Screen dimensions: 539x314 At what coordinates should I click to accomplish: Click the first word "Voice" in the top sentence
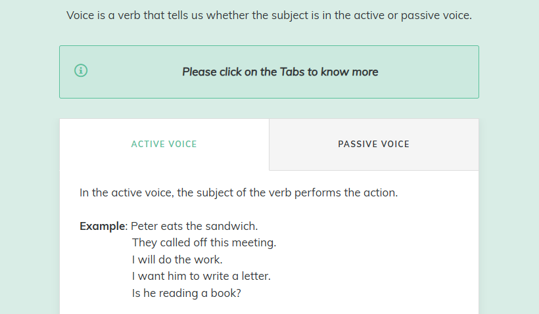81,15
